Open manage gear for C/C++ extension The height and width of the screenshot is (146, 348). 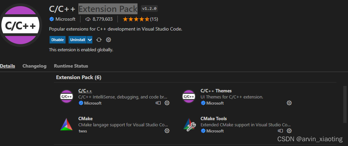tap(167, 103)
